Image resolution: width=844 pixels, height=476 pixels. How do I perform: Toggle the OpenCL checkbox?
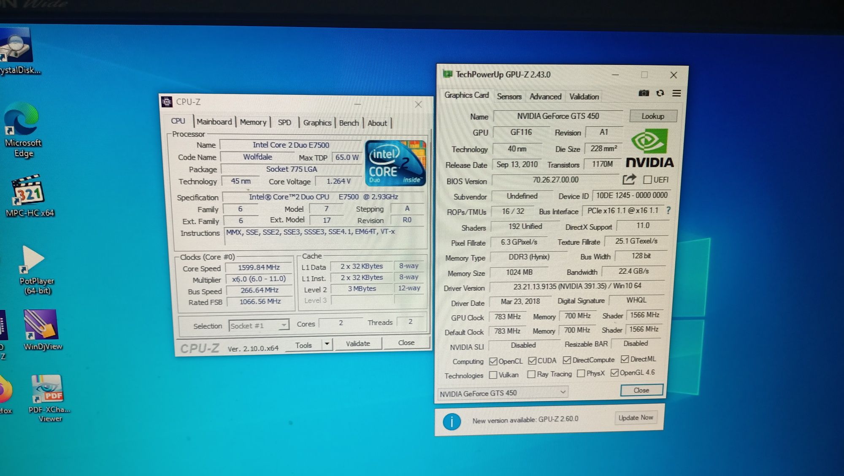(x=493, y=361)
